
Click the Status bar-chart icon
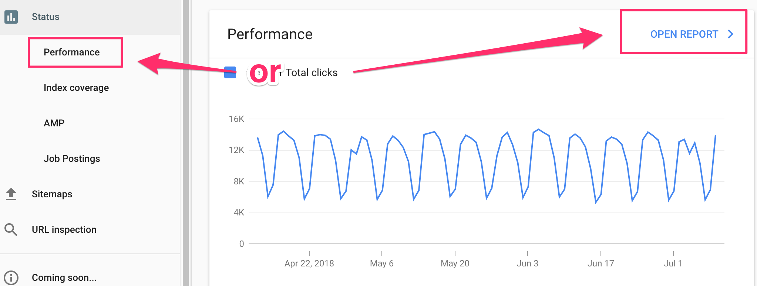coord(11,16)
